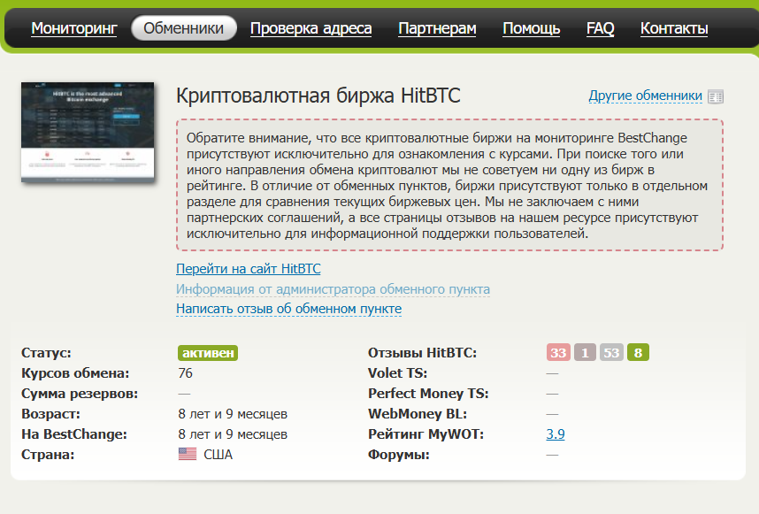
Task: Select the Обменники tab
Action: click(184, 28)
